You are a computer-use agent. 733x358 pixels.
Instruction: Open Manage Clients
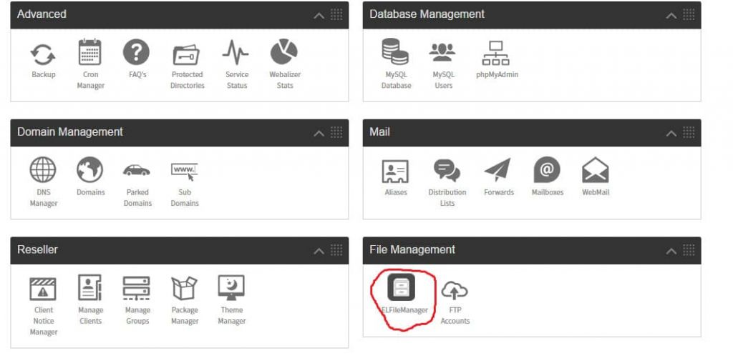[90, 300]
